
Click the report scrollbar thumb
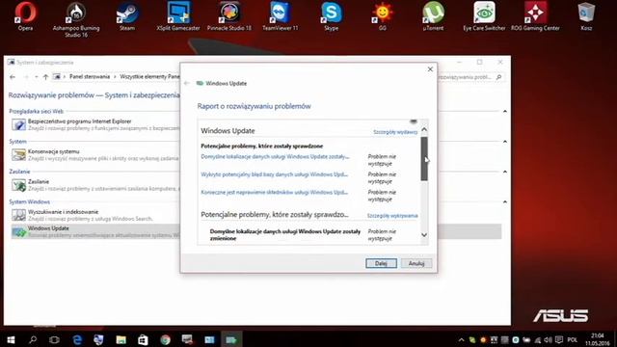pyautogui.click(x=424, y=158)
